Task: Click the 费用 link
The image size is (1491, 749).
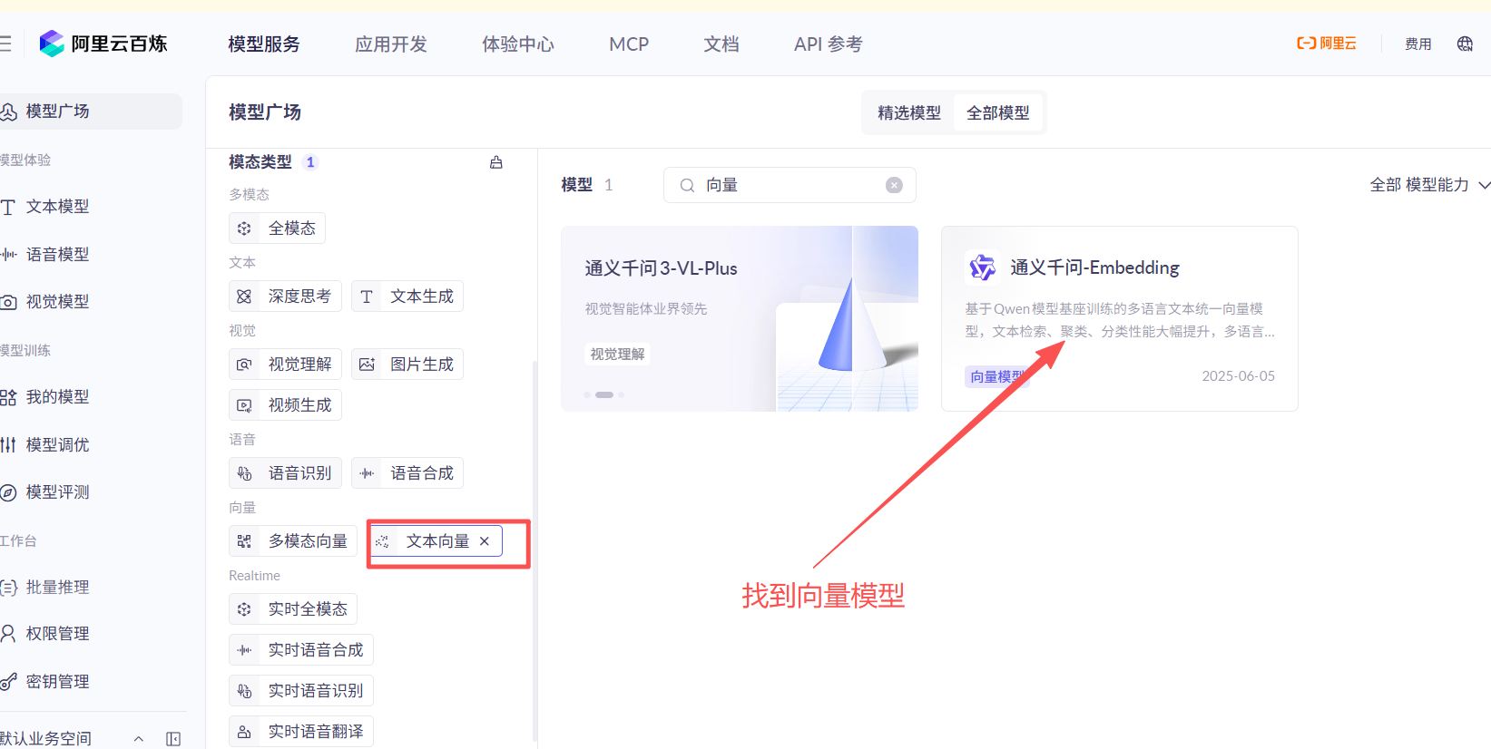Action: coord(1418,44)
